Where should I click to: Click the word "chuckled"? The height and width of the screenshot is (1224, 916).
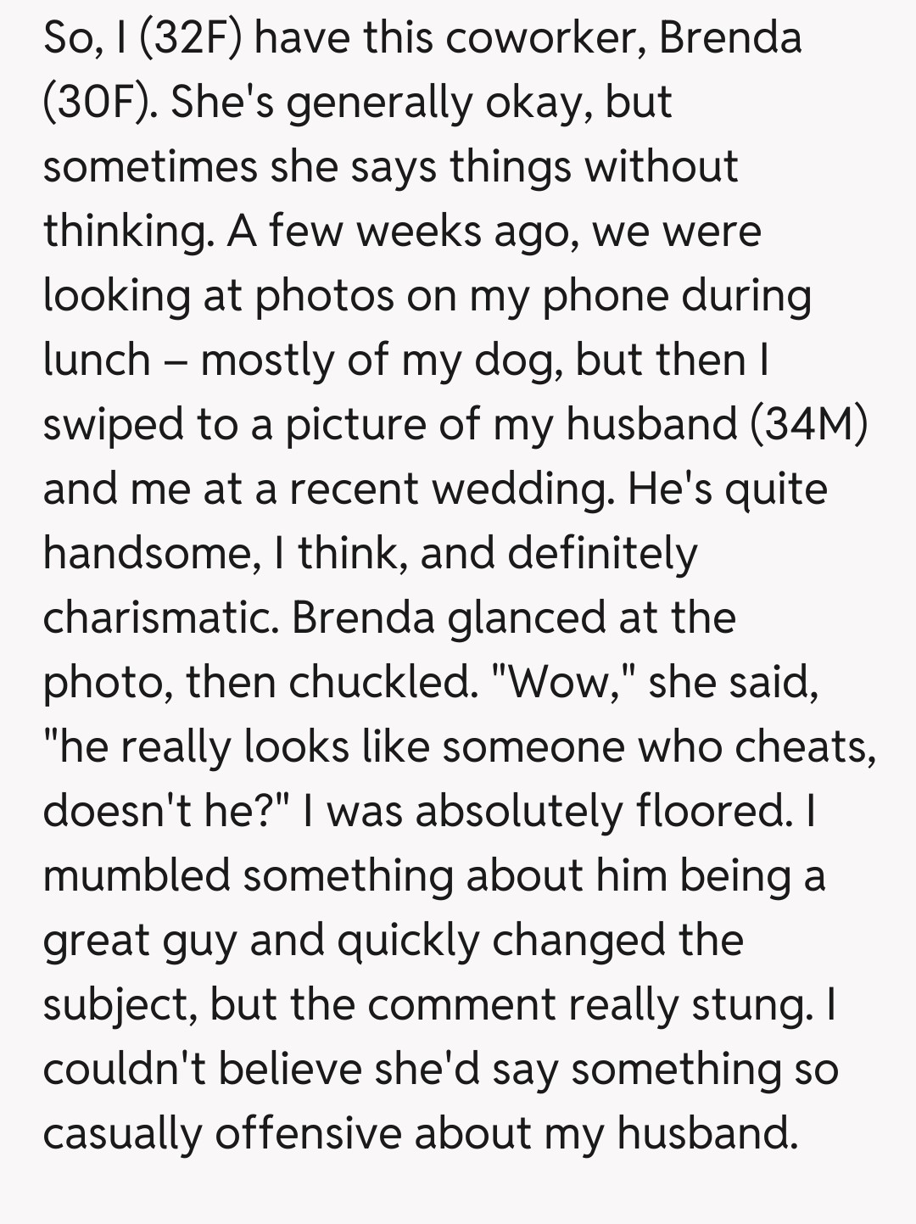tap(382, 682)
